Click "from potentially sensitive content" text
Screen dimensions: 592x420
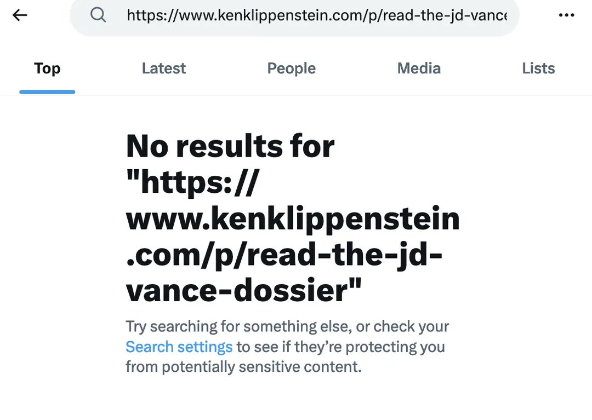point(243,366)
